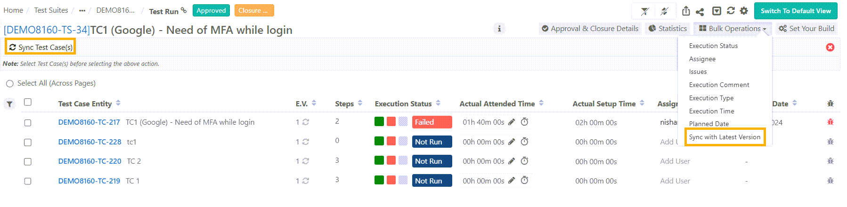Screen dimensions: 847x207
Task: Open the column filter funnel icon
Action: [9, 104]
